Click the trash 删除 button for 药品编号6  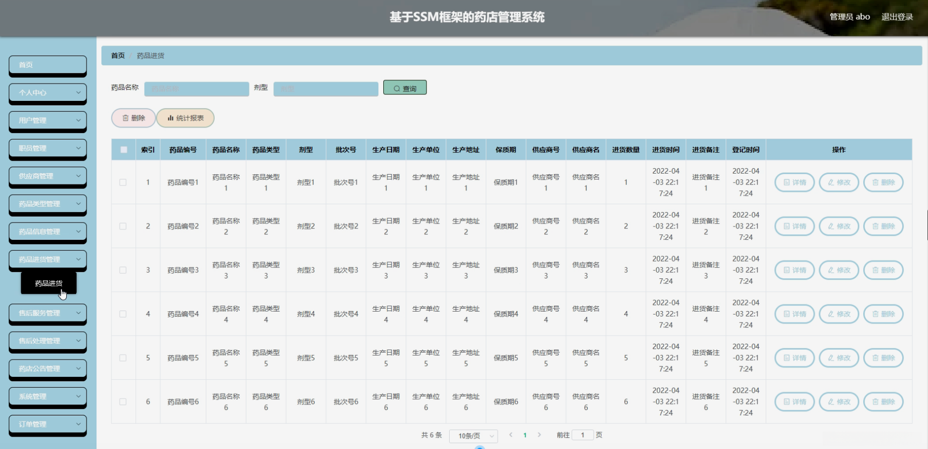pos(883,402)
